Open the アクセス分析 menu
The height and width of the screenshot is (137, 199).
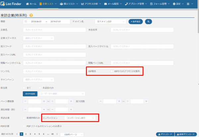(x=91, y=4)
